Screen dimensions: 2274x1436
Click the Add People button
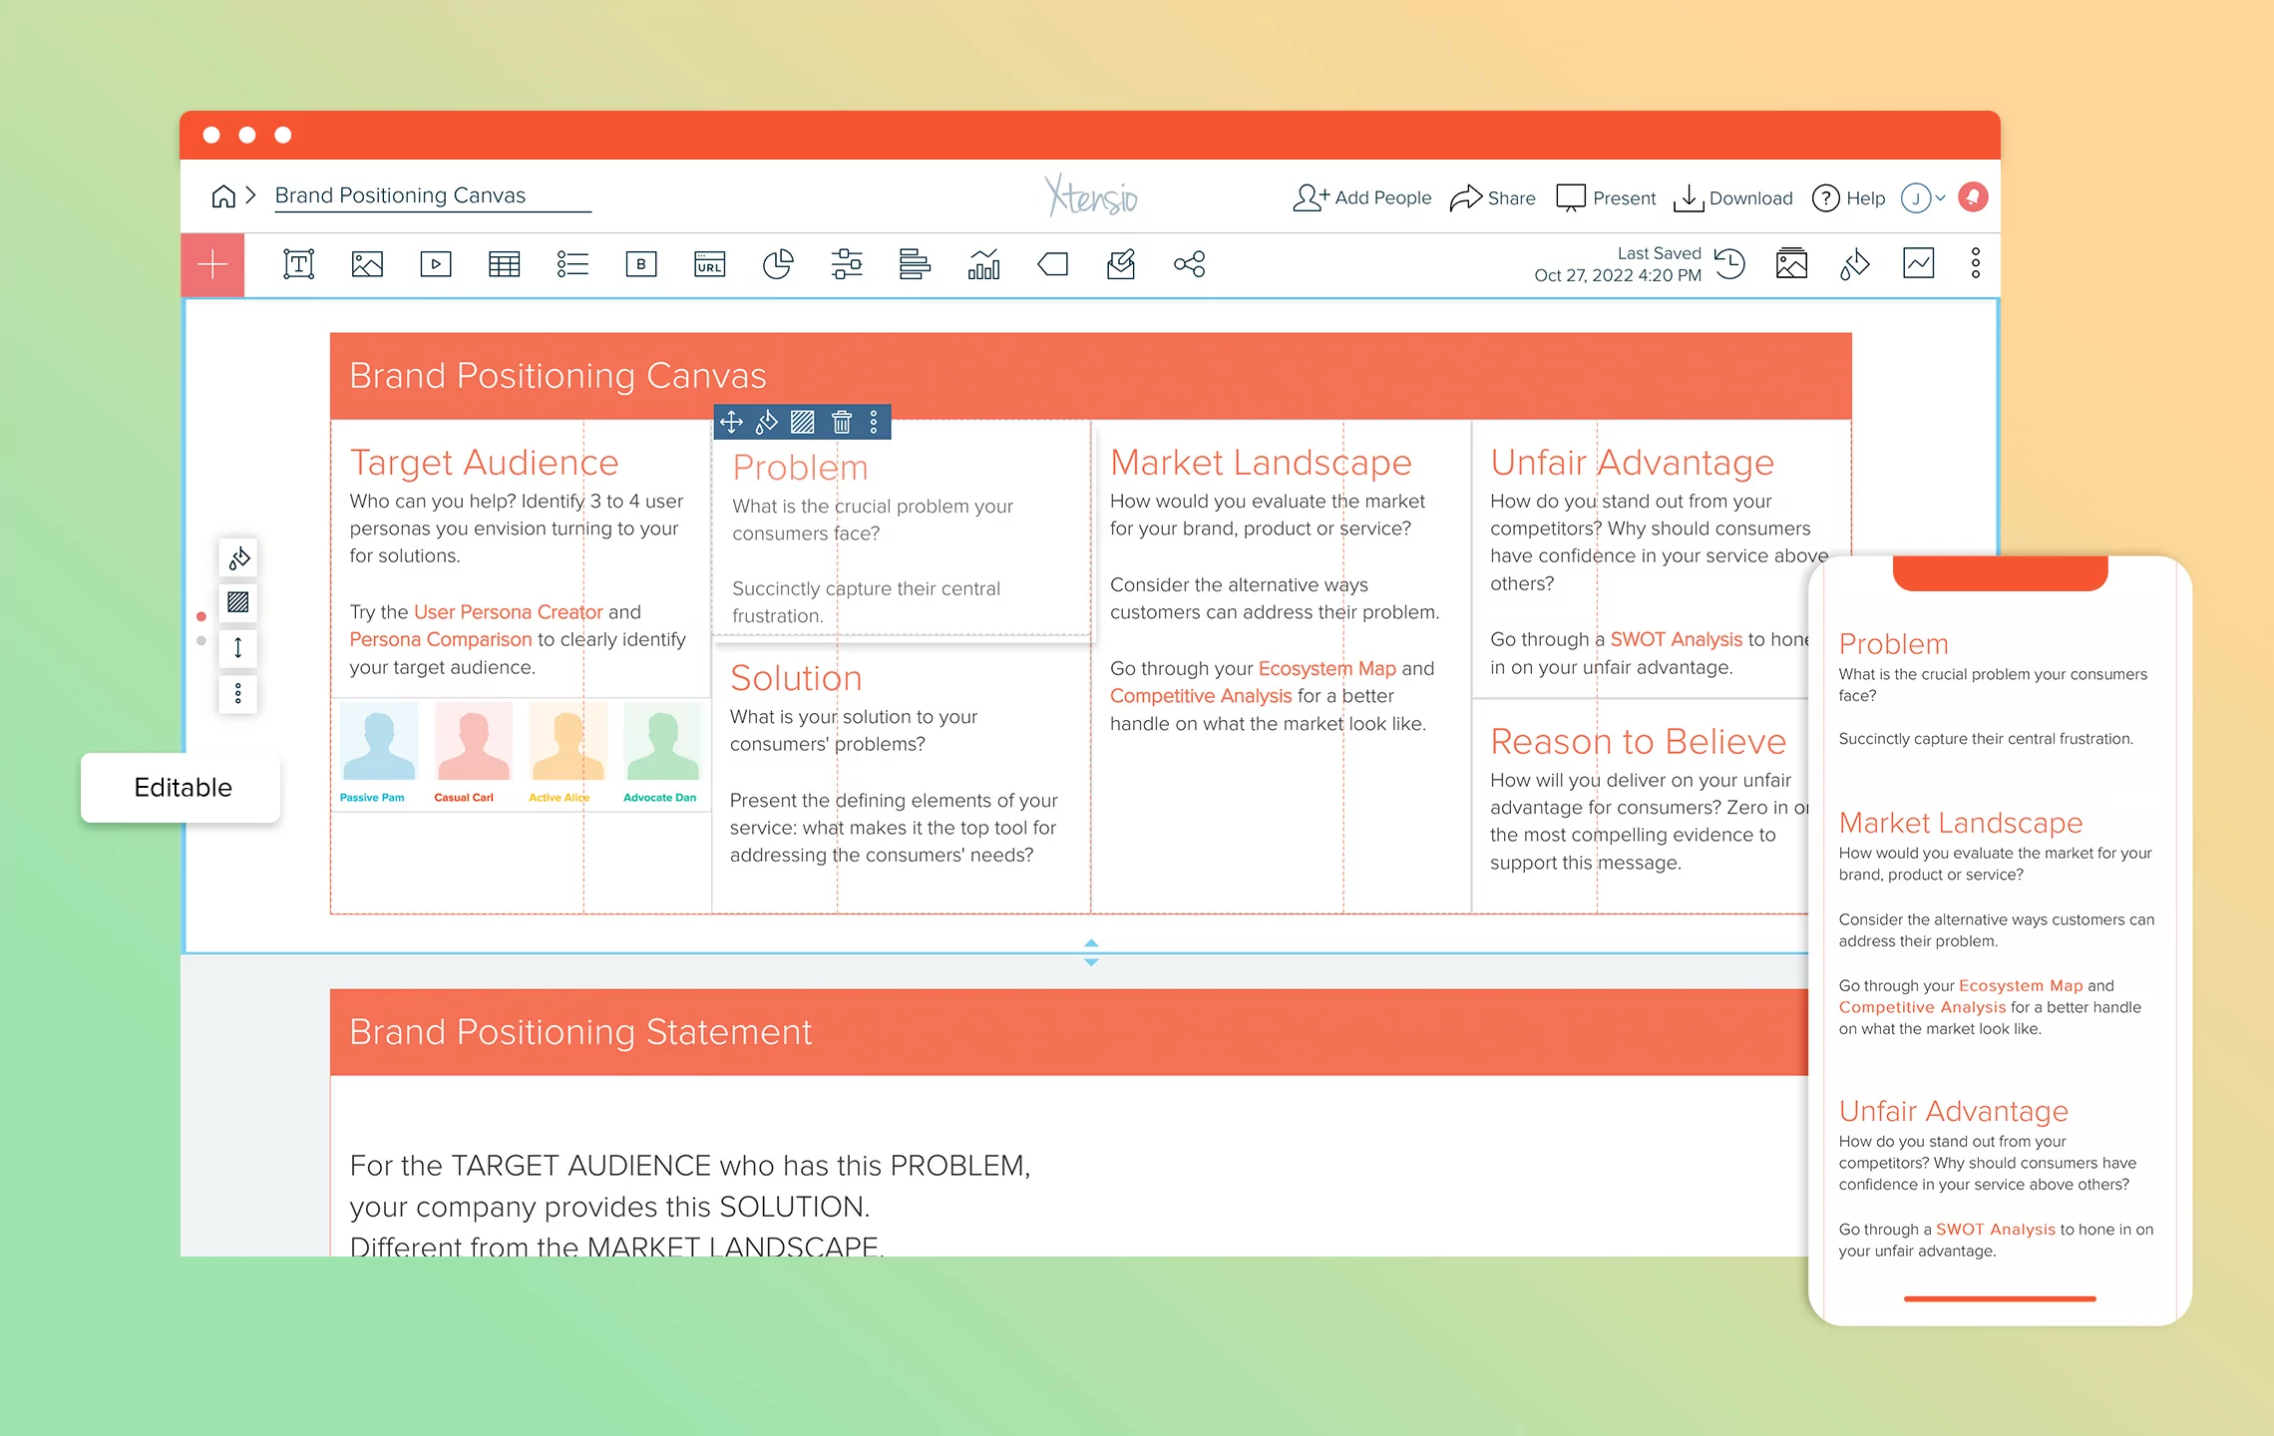(1361, 197)
